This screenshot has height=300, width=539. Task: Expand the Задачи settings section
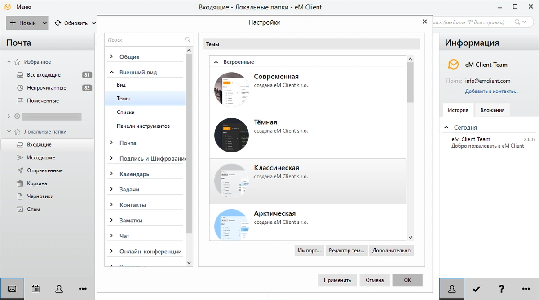pos(111,189)
